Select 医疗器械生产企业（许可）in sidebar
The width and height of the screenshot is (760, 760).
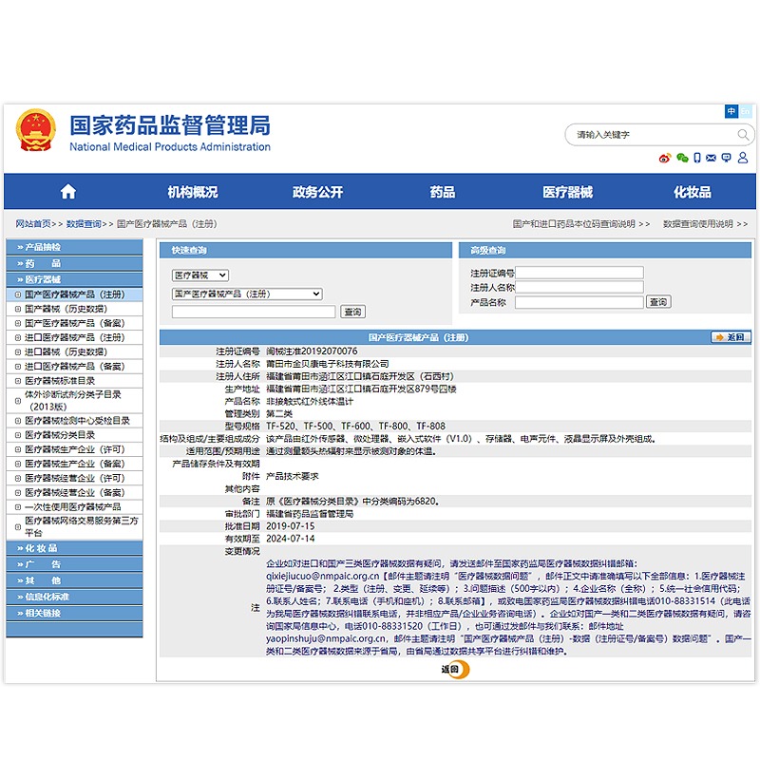tap(75, 449)
